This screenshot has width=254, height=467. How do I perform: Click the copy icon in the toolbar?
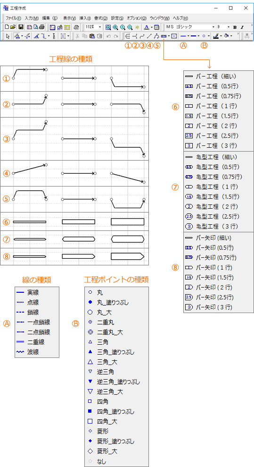[85, 36]
